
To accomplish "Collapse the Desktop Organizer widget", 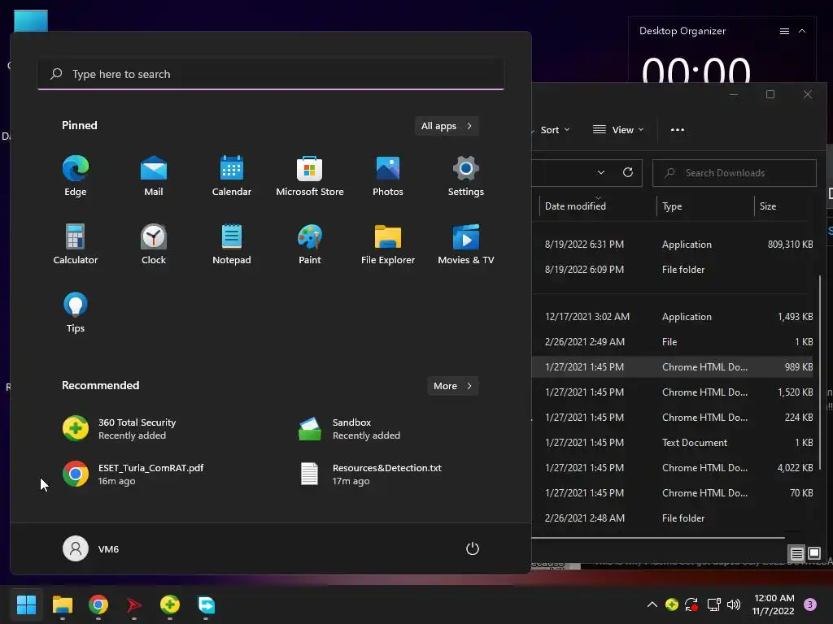I will [x=802, y=32].
